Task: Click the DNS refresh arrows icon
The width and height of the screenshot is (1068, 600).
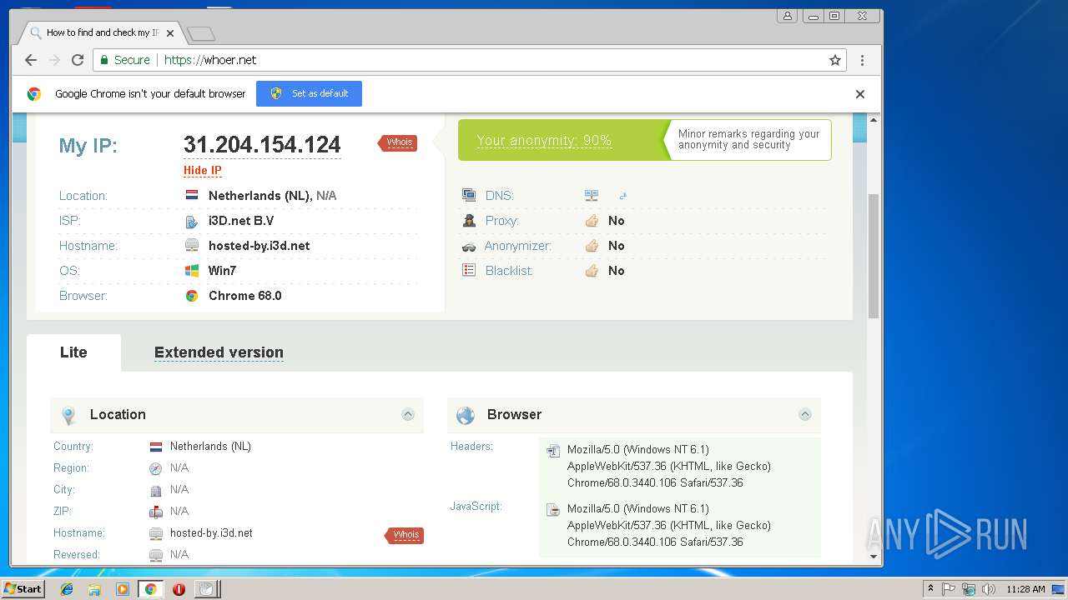Action: pyautogui.click(x=622, y=196)
